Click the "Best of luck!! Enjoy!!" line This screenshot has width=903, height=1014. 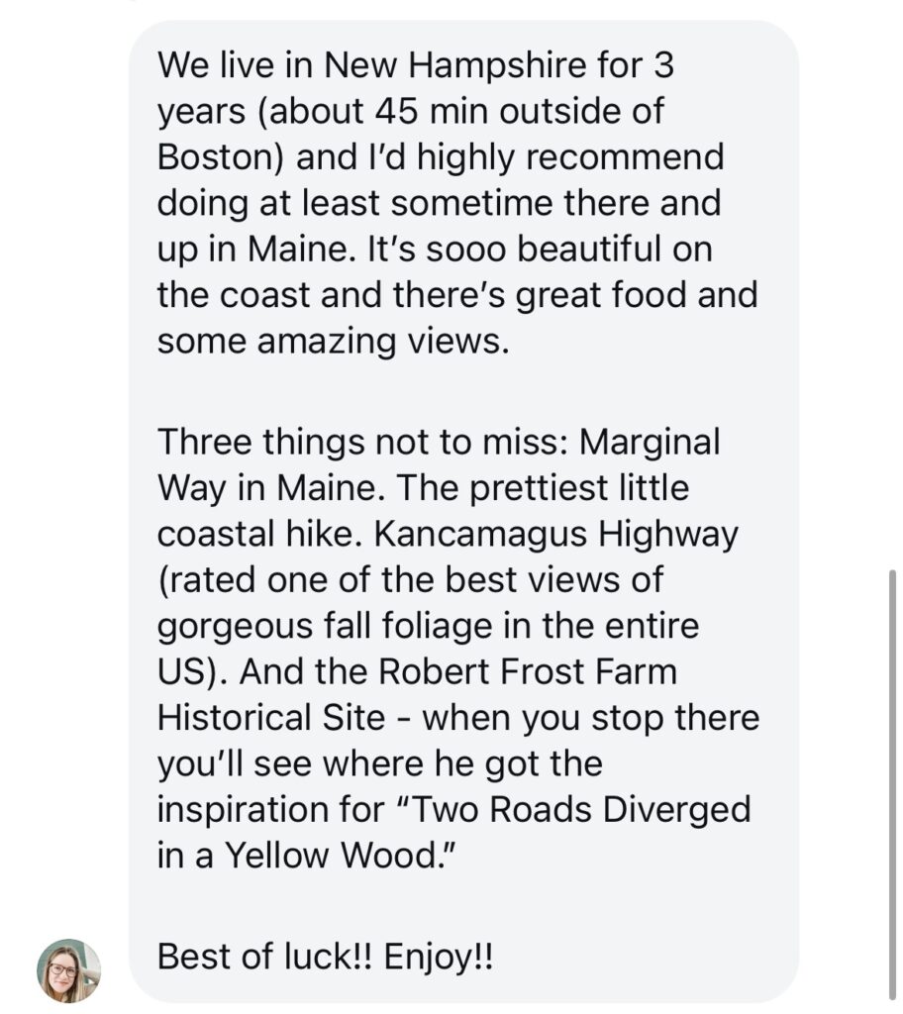325,958
